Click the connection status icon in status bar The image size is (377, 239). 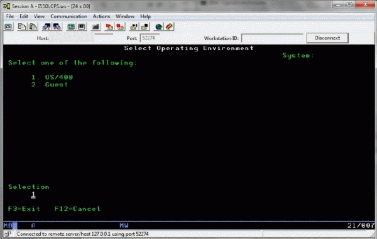pyautogui.click(x=8, y=234)
